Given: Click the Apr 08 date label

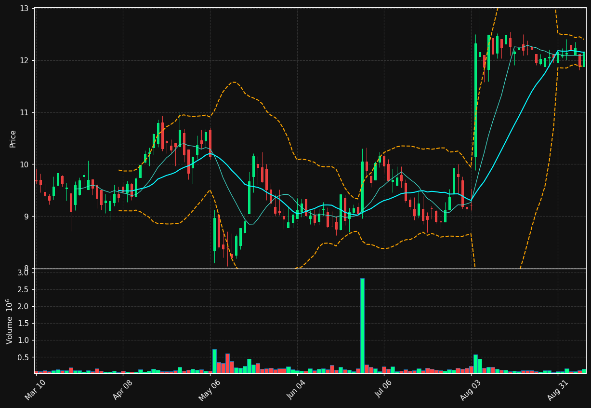Looking at the screenshot, I should [122, 390].
